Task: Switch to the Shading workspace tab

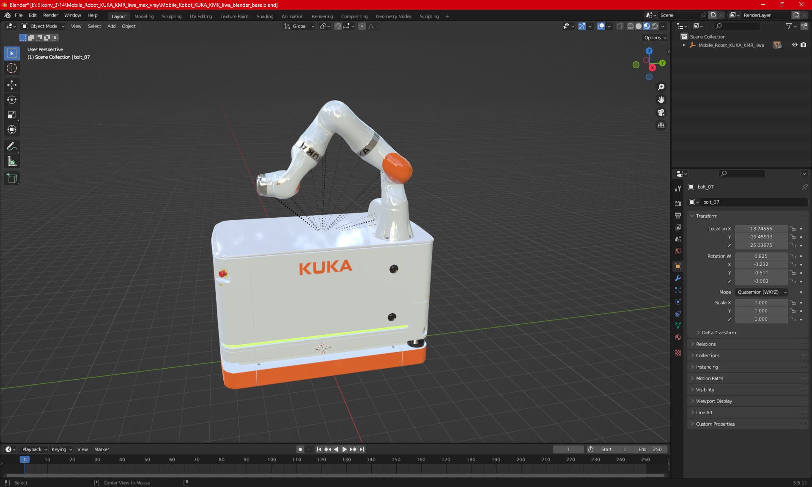Action: [265, 16]
